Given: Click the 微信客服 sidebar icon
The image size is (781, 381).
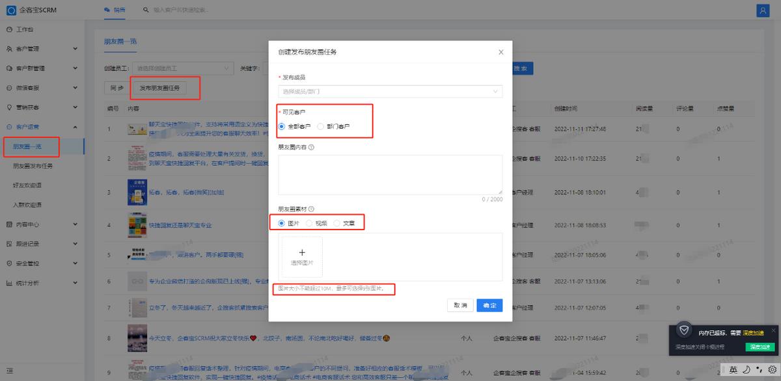Looking at the screenshot, I should click(8, 86).
